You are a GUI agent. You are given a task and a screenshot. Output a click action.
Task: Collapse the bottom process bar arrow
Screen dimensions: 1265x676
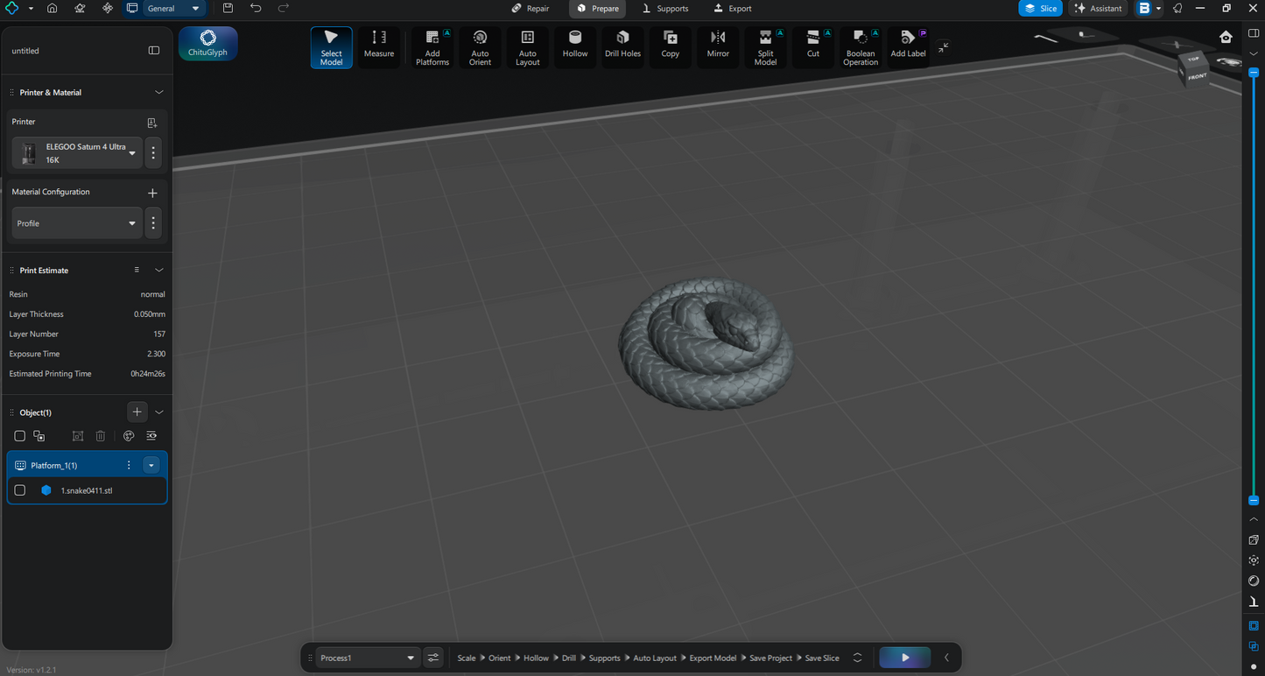click(946, 658)
